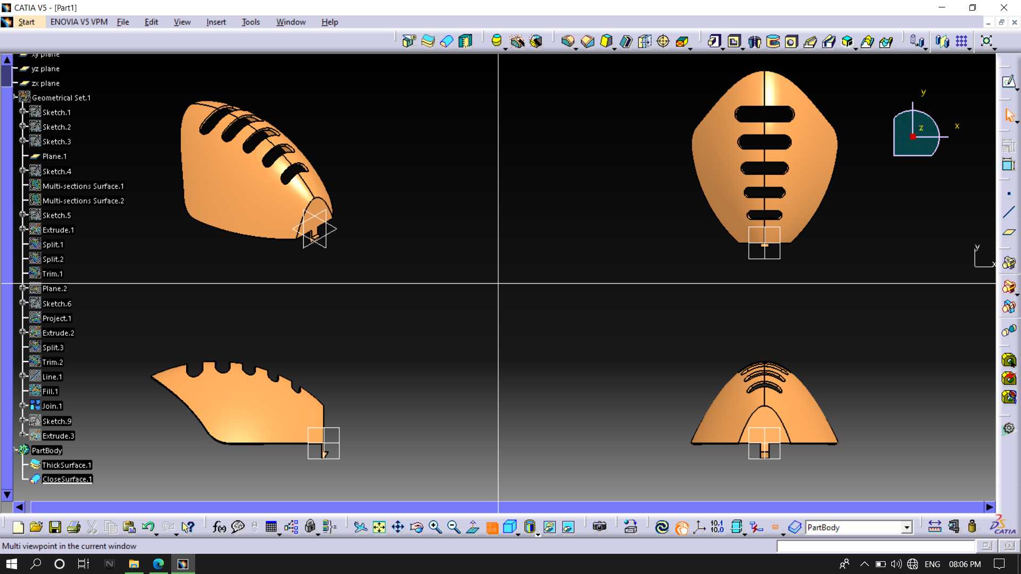Click the Rotate view icon
Viewport: 1021px width, 574px height.
[416, 527]
